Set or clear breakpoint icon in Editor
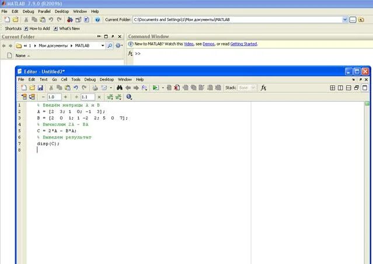 click(x=169, y=88)
